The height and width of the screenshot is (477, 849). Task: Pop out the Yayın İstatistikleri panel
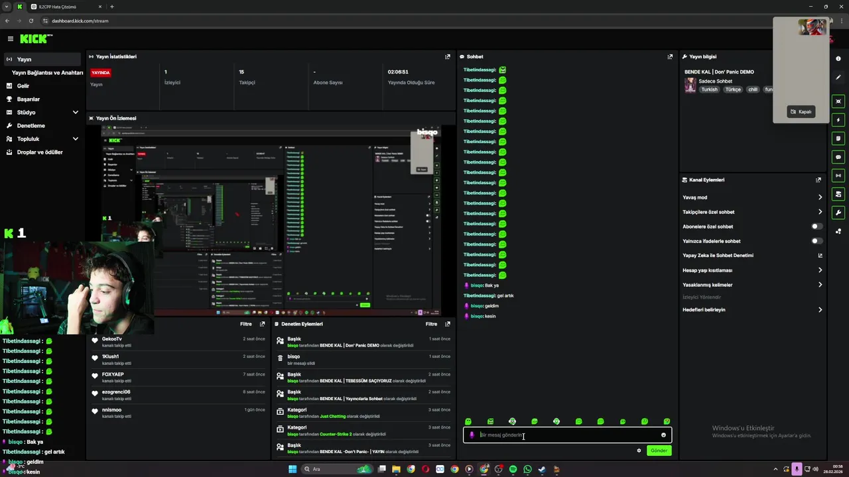pos(448,57)
